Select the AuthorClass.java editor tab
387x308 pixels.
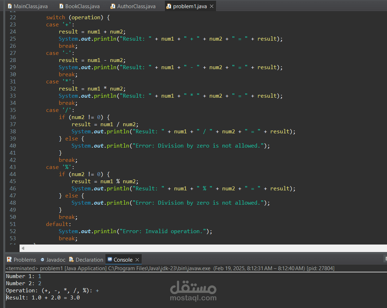[133, 6]
